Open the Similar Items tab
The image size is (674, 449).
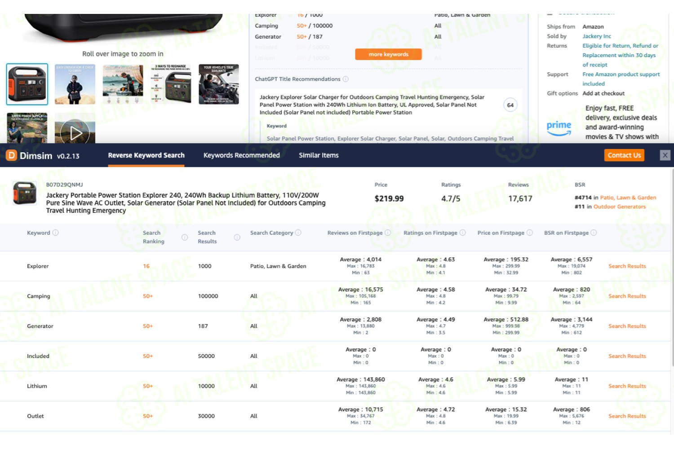(319, 155)
